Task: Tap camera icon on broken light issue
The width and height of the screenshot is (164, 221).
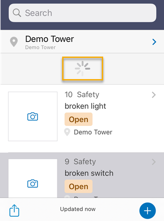Action: coord(33,117)
